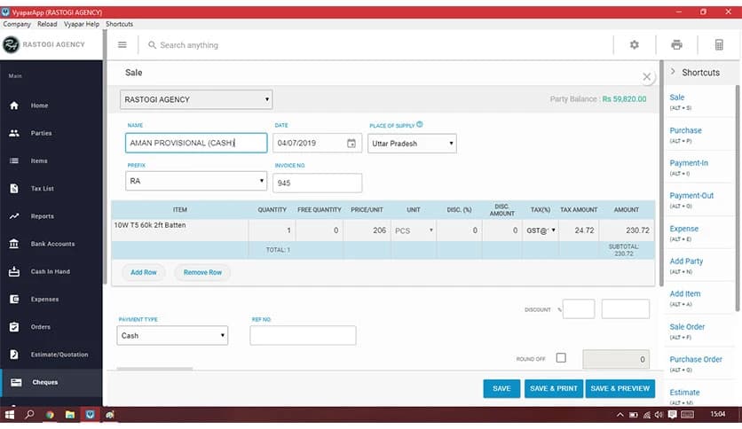Open the RA prefix dropdown
The width and height of the screenshot is (742, 429).
click(x=196, y=181)
